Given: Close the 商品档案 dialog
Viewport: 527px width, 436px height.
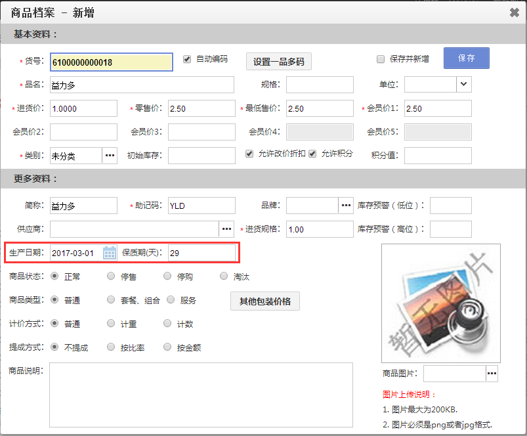Looking at the screenshot, I should point(514,12).
